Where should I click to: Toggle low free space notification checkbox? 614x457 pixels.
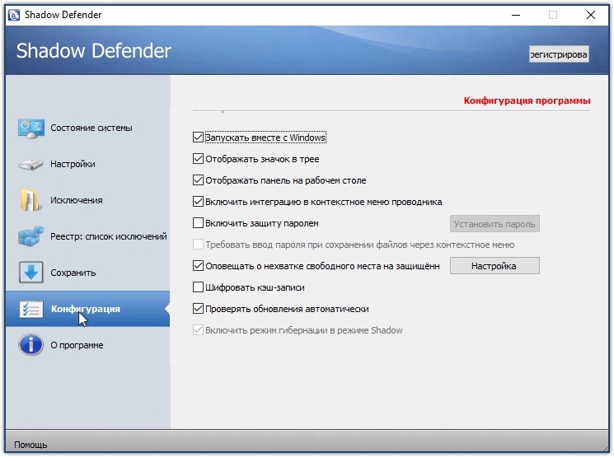(198, 266)
